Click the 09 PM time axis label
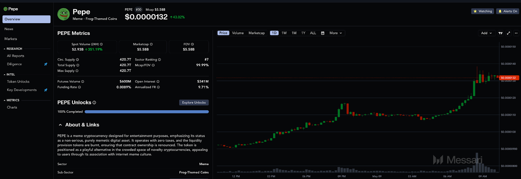Viewport: 521px width, 179px height. click(x=342, y=176)
